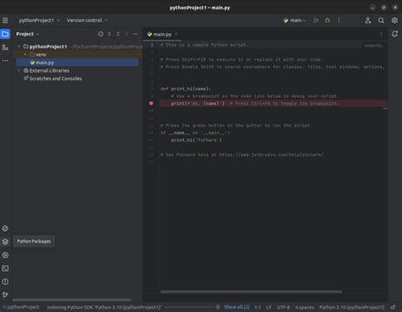Pause the indexing background task
The width and height of the screenshot is (402, 312).
pyautogui.click(x=217, y=307)
